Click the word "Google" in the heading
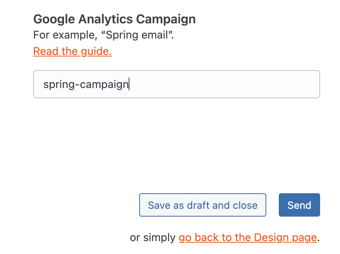340x254 pixels. tap(50, 19)
